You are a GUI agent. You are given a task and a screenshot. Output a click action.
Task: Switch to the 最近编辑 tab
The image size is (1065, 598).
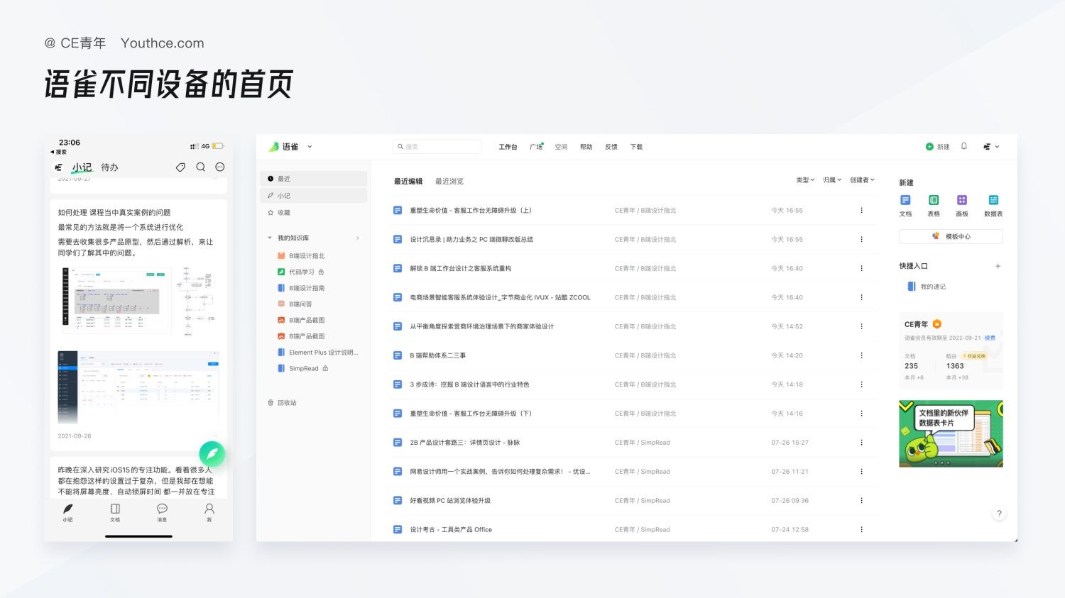pyautogui.click(x=408, y=182)
